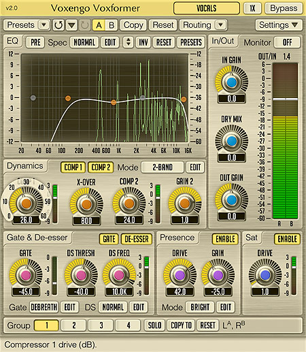Toggle COMP 1 on/off
Viewport: 306px width, 352px height.
tap(73, 167)
